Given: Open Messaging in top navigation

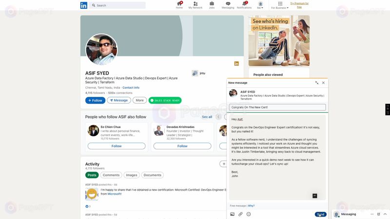Looking at the screenshot, I should pos(228,5).
